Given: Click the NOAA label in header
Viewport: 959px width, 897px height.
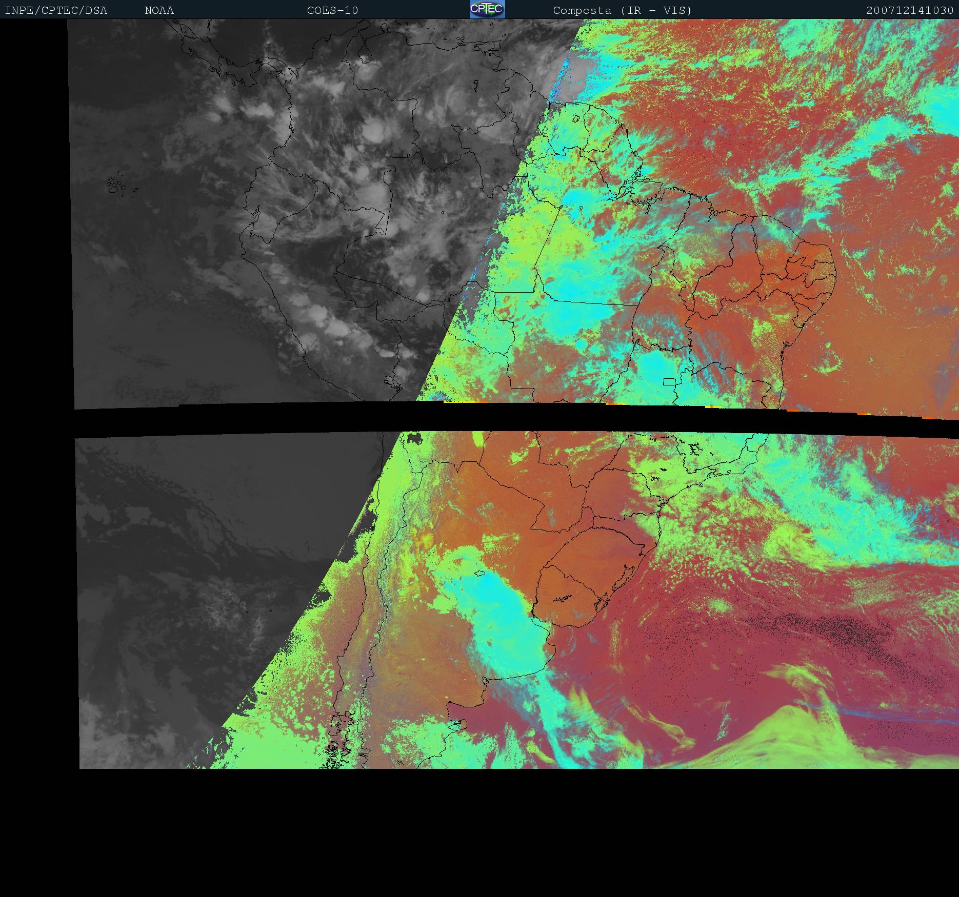Looking at the screenshot, I should click(159, 10).
